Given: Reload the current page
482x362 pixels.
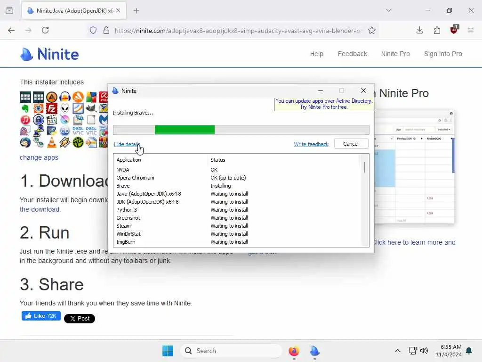Looking at the screenshot, I should (x=45, y=30).
